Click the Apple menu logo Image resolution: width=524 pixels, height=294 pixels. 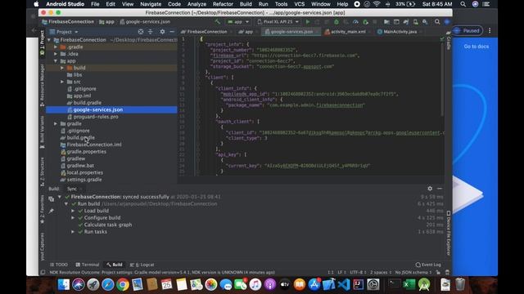[x=36, y=4]
